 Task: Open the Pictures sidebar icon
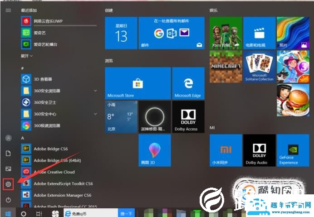point(8,169)
